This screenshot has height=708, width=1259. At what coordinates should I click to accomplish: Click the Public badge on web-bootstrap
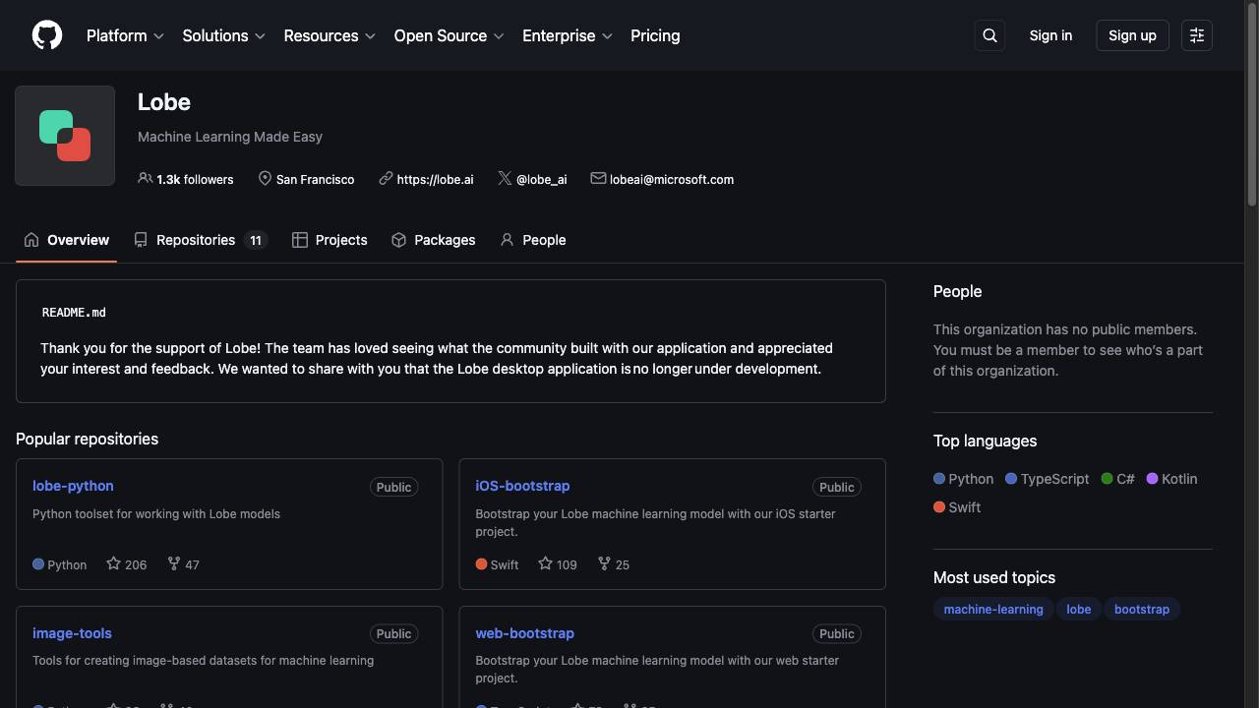[837, 633]
